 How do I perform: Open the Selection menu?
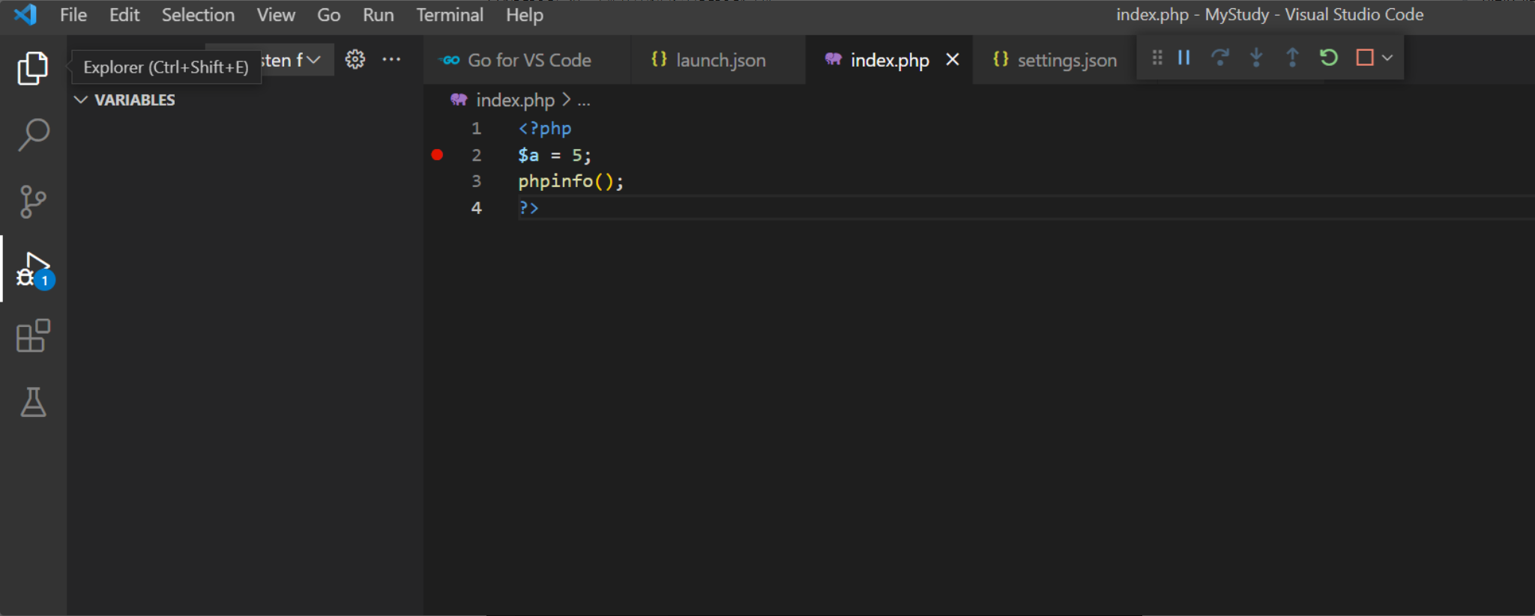point(198,15)
